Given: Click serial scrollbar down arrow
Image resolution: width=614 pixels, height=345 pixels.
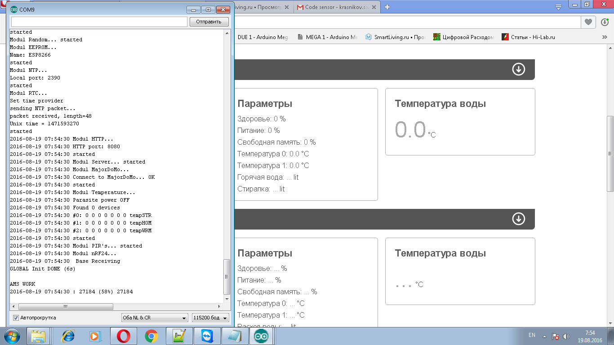Looking at the screenshot, I should pos(227,299).
